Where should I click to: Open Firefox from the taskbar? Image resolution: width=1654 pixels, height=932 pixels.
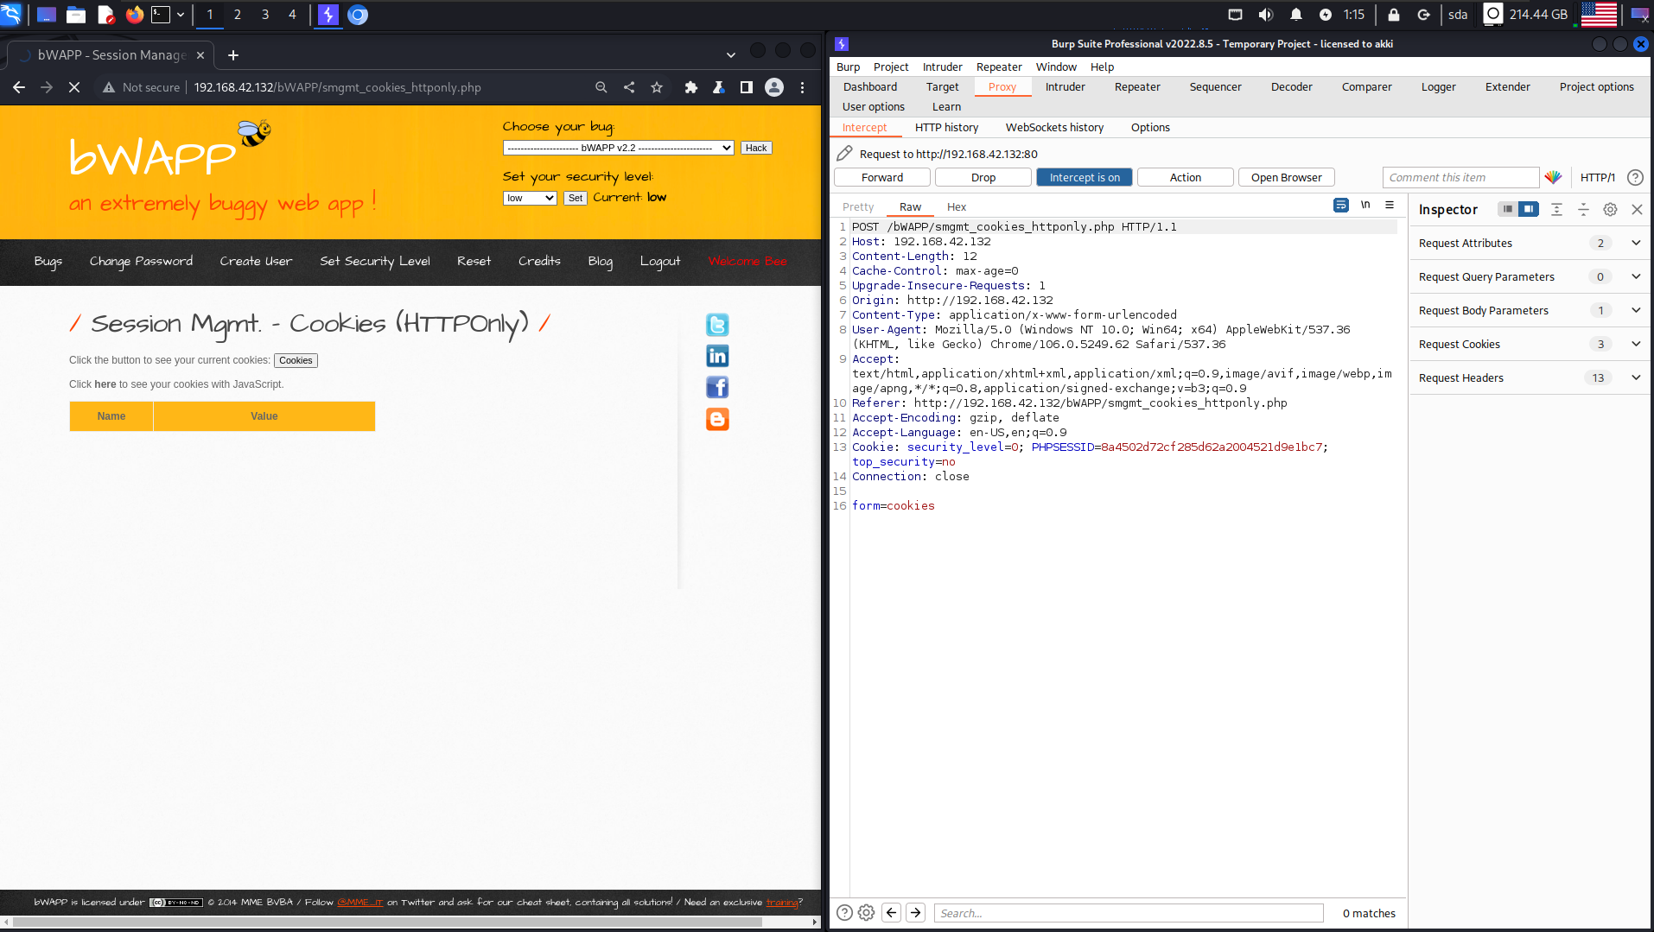[134, 15]
